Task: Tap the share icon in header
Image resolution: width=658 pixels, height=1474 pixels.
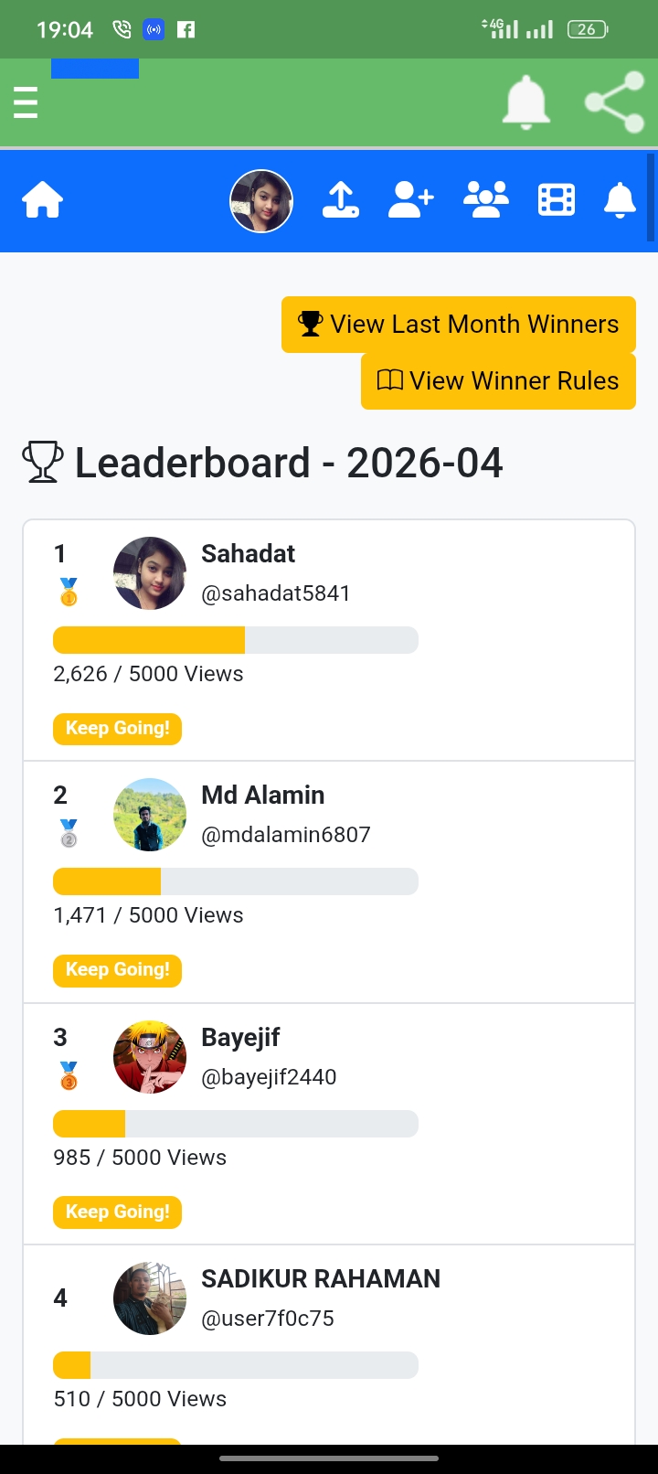Action: (x=614, y=101)
